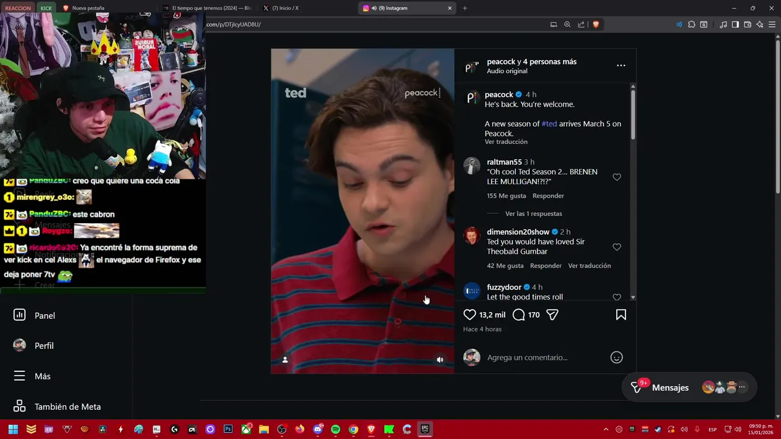This screenshot has width=781, height=439.
Task: Like the peacock post with the heart icon
Action: [x=469, y=315]
